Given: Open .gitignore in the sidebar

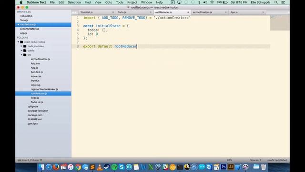Looking at the screenshot, I should pos(33,107).
